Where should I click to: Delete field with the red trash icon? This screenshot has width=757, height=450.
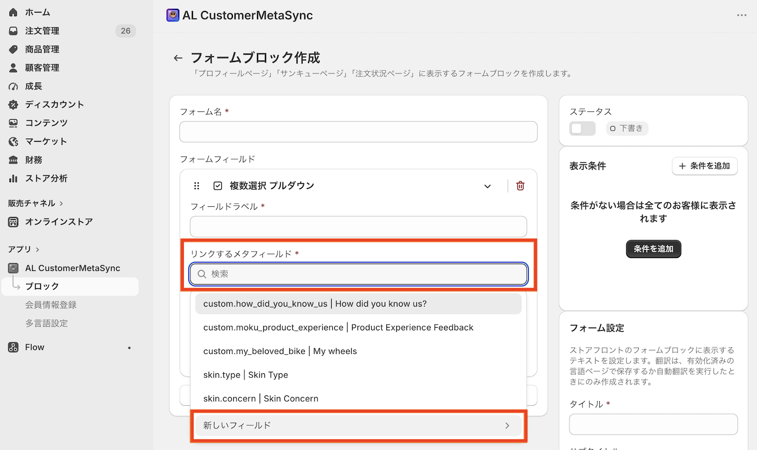click(x=520, y=186)
